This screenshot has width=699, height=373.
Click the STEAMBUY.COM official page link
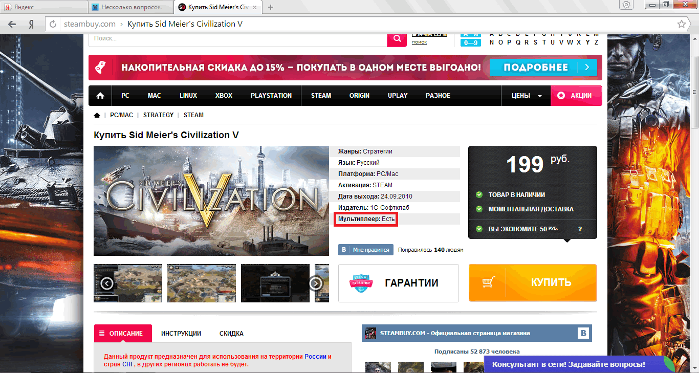455,333
